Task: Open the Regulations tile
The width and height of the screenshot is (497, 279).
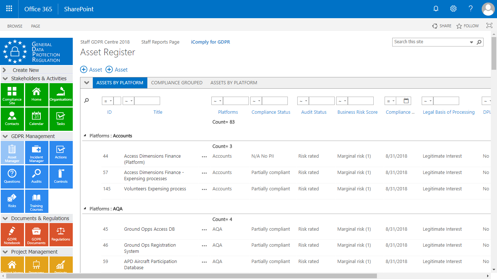Action: (x=61, y=235)
